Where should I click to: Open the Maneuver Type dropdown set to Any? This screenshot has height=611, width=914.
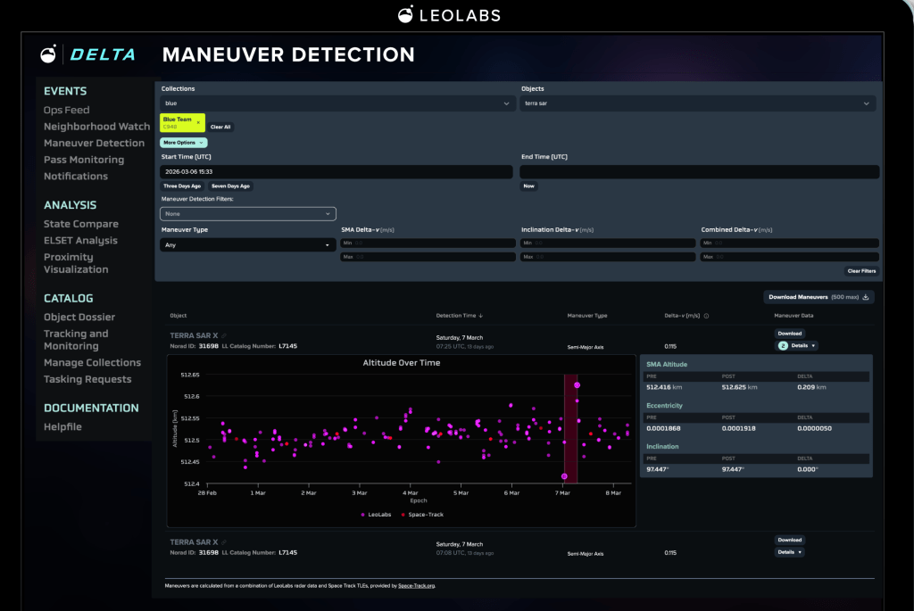[247, 244]
